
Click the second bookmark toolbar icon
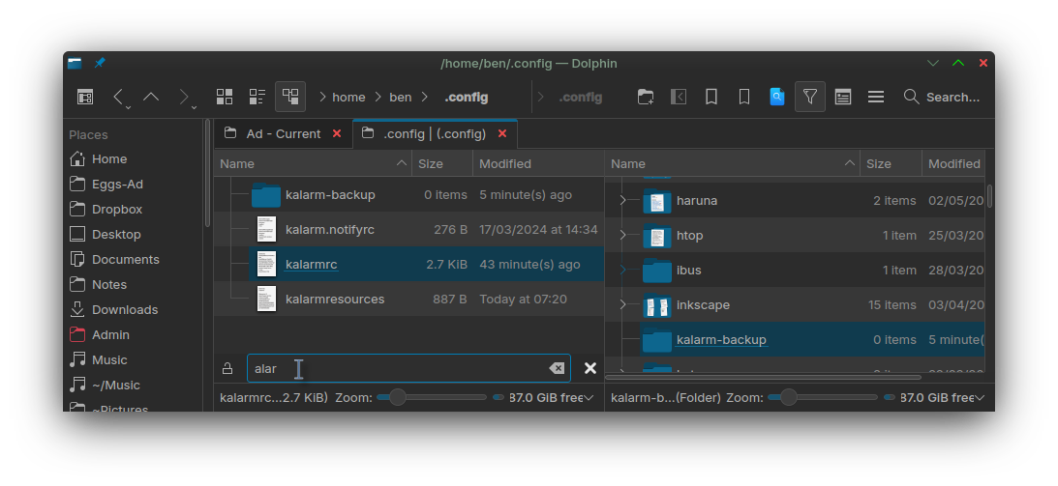pos(744,97)
